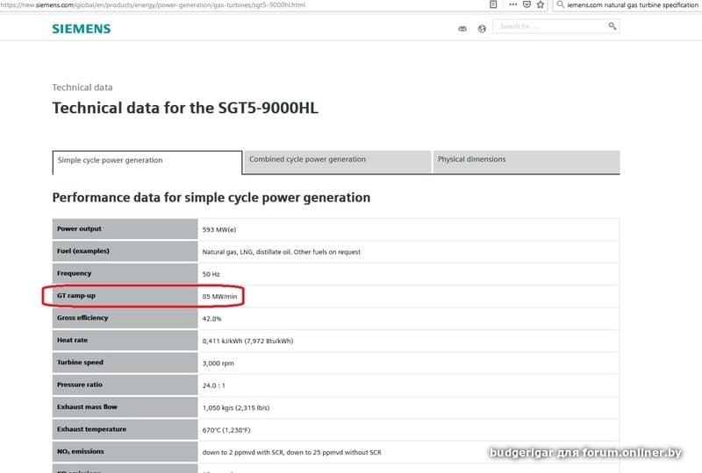
Task: Click the Turbine speed row label
Action: [x=80, y=362]
